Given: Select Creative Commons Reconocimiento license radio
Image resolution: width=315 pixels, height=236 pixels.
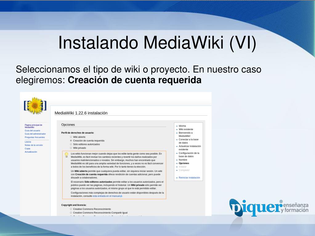Looking at the screenshot, I should pyautogui.click(x=71, y=209).
